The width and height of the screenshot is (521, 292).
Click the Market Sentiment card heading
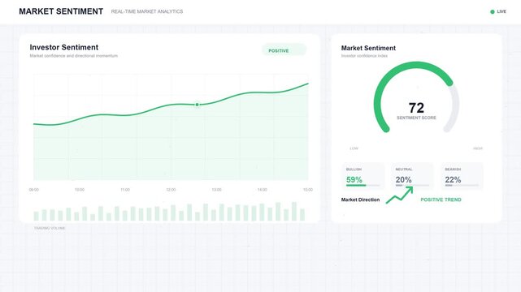pyautogui.click(x=368, y=48)
